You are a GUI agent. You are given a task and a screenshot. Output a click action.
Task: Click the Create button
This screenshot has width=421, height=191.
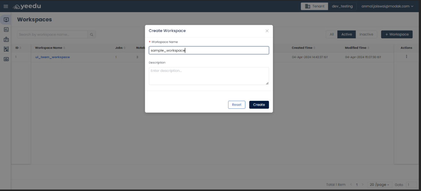(x=259, y=105)
